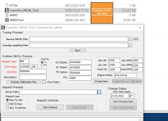The width and height of the screenshot is (168, 121).
Task: Focus the Overlay-modified File field
Action: 79,45
